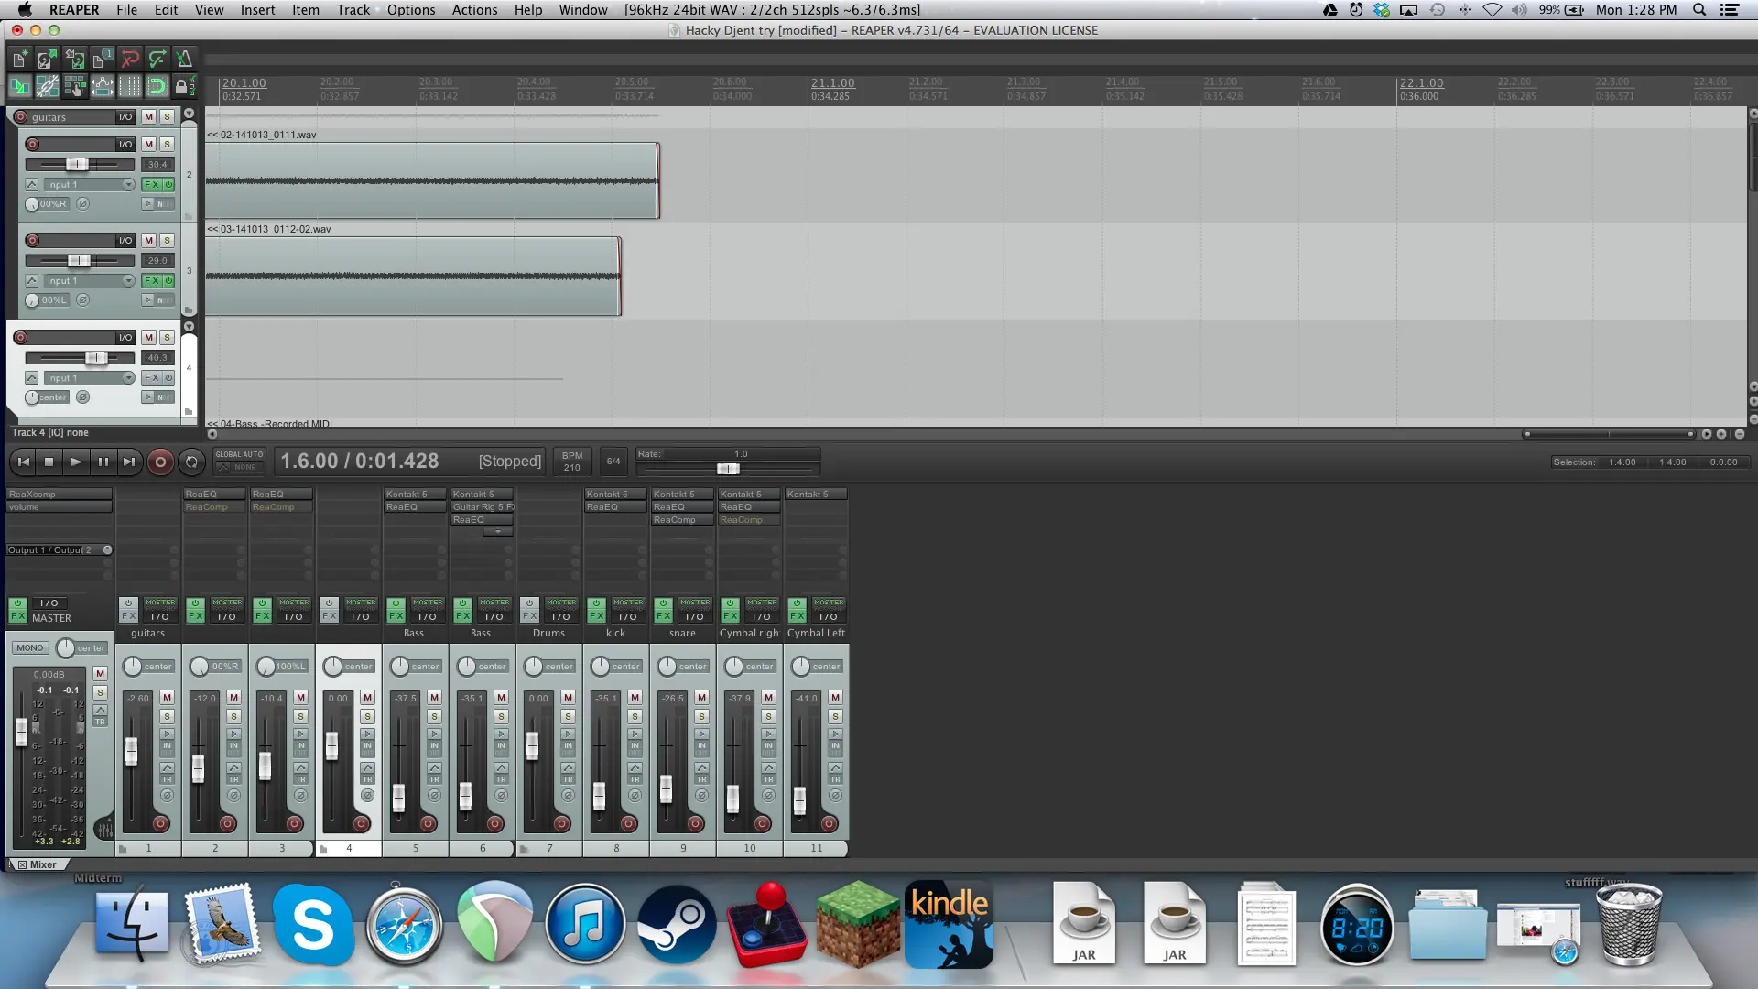Screen dimensions: 1758x989
Task: Open project settings toolbar icon
Action: click(102, 60)
